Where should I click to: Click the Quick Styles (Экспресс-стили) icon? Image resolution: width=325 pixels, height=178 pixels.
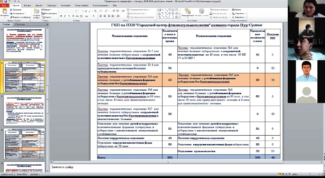(202, 11)
